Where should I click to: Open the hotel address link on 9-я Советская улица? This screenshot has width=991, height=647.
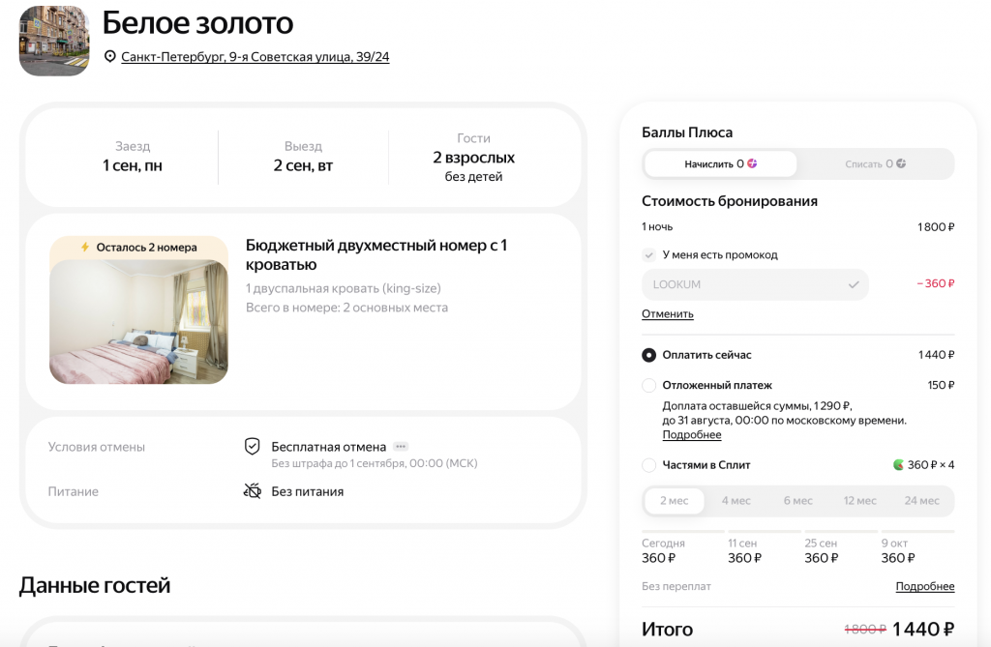(255, 57)
